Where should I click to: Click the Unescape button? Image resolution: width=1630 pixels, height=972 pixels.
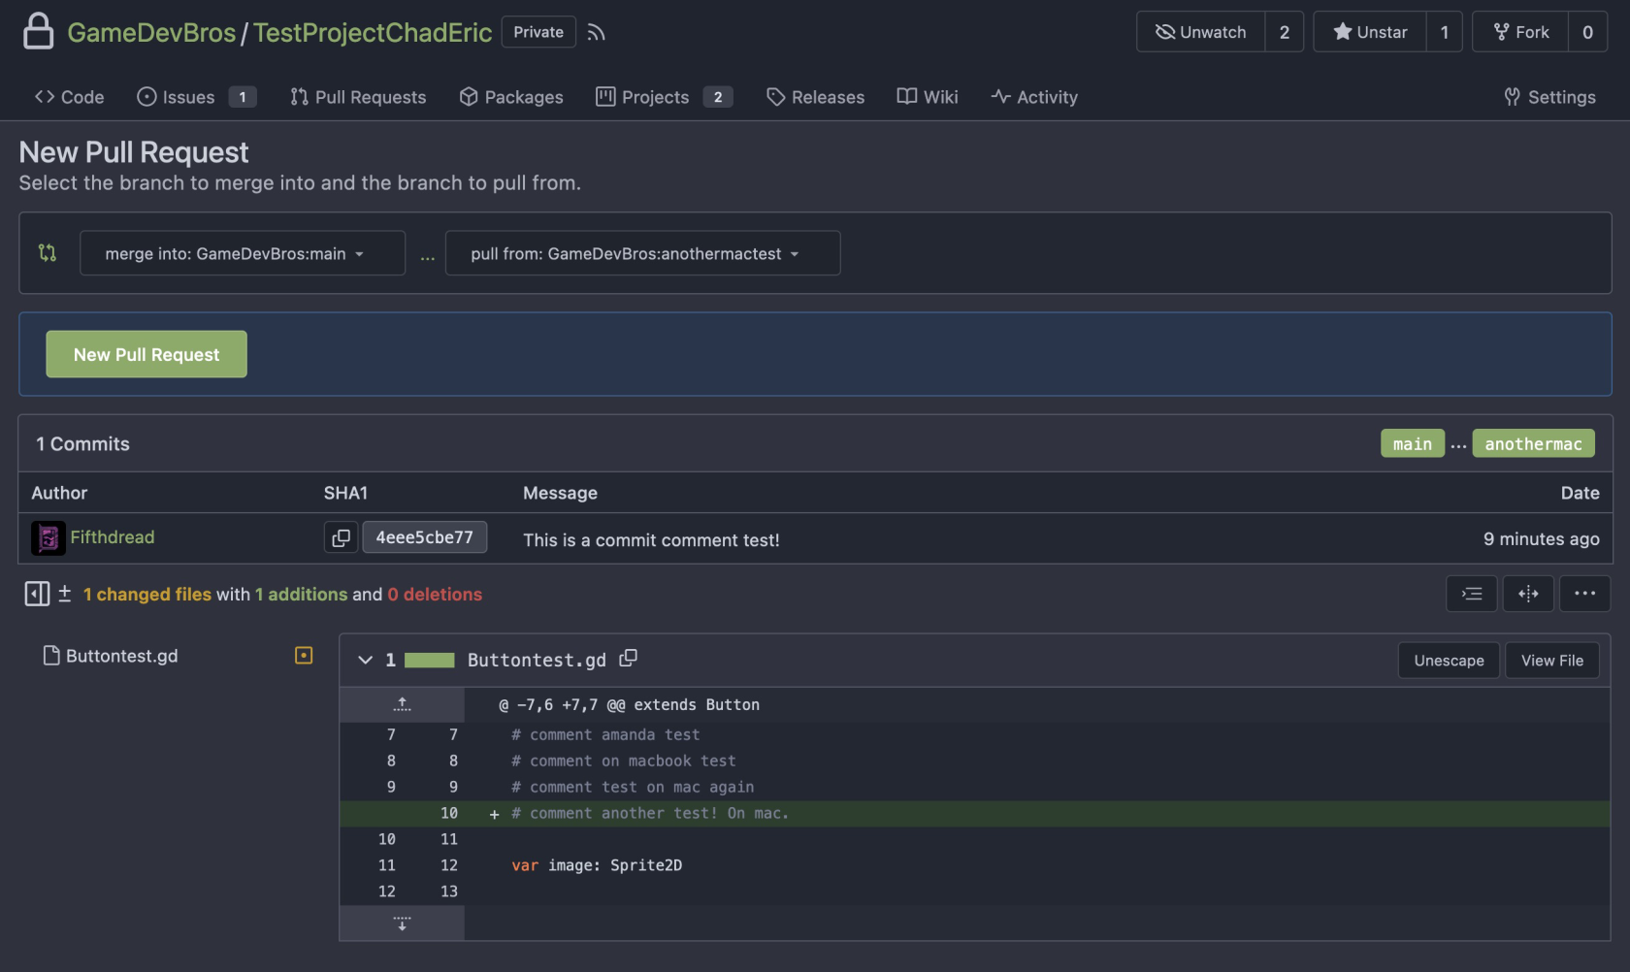click(x=1449, y=661)
